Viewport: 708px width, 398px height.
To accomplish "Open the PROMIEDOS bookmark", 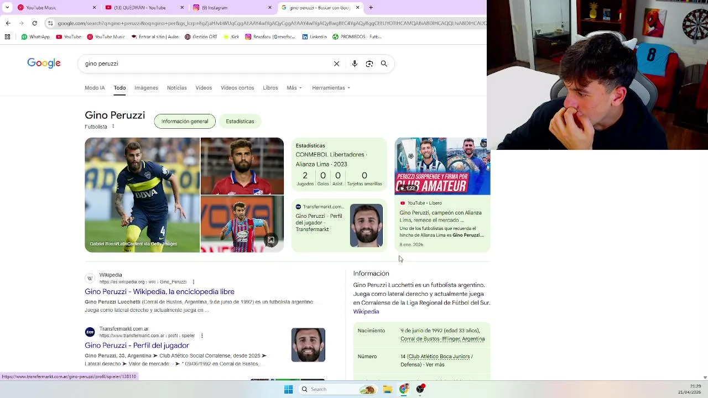I will (357, 37).
